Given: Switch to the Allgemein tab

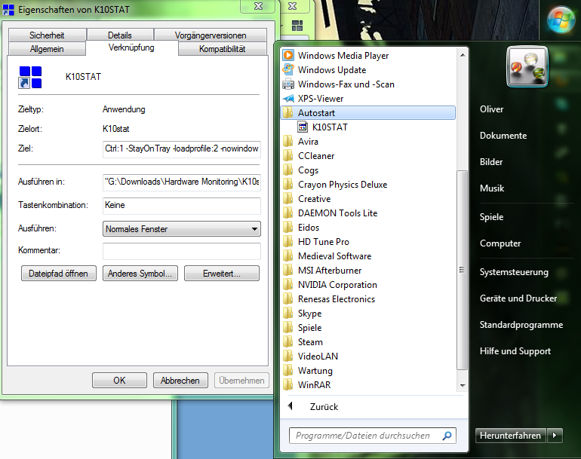Looking at the screenshot, I should [47, 48].
